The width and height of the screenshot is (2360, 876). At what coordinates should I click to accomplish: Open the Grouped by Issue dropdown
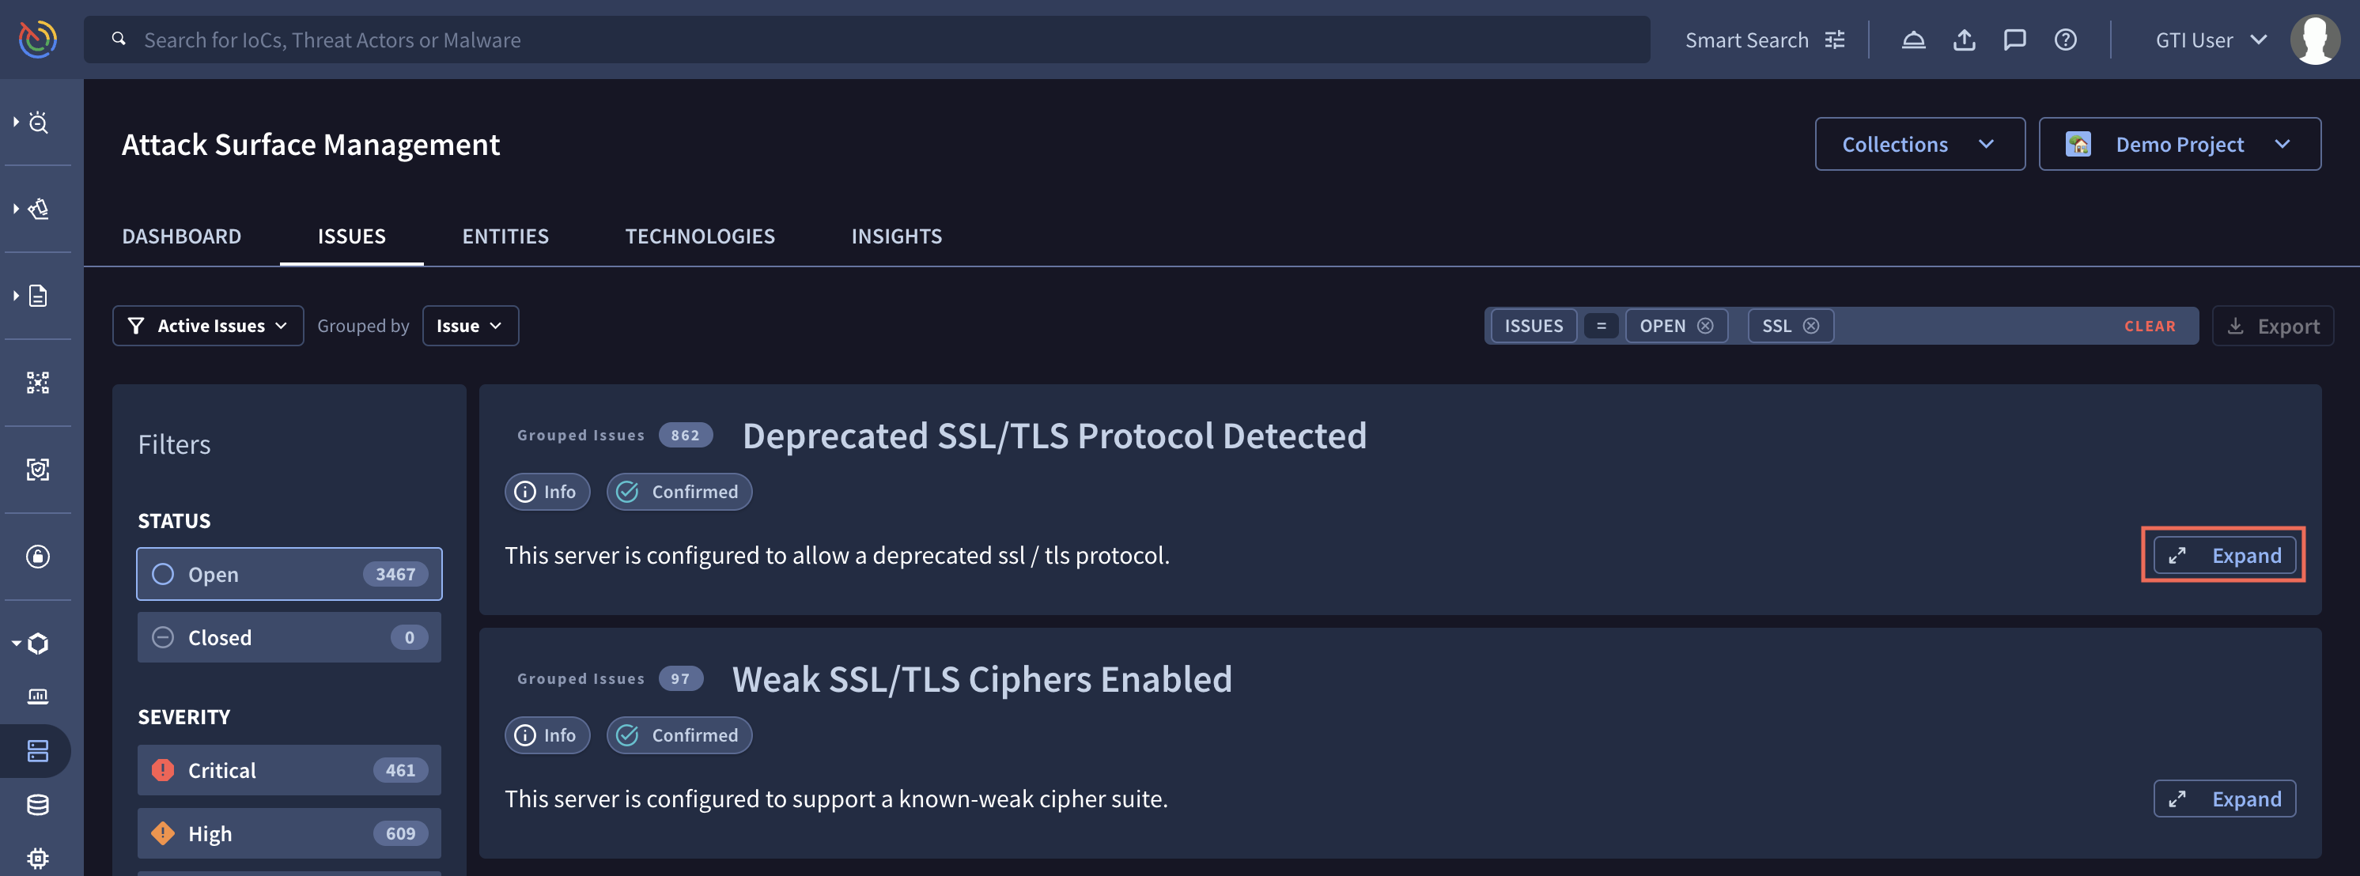pos(470,326)
